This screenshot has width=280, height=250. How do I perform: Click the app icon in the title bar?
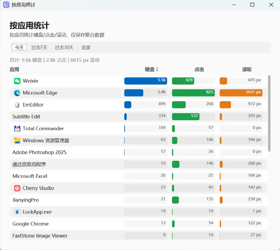coord(6,5)
